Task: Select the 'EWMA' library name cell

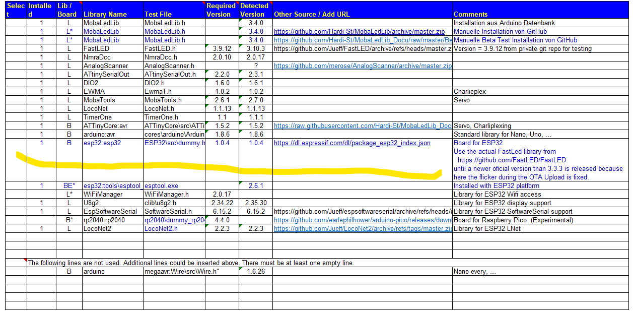Action: (113, 92)
